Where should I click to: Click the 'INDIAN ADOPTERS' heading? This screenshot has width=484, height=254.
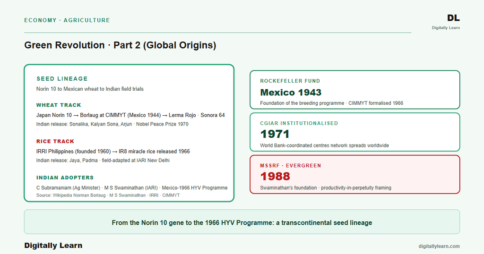click(65, 178)
